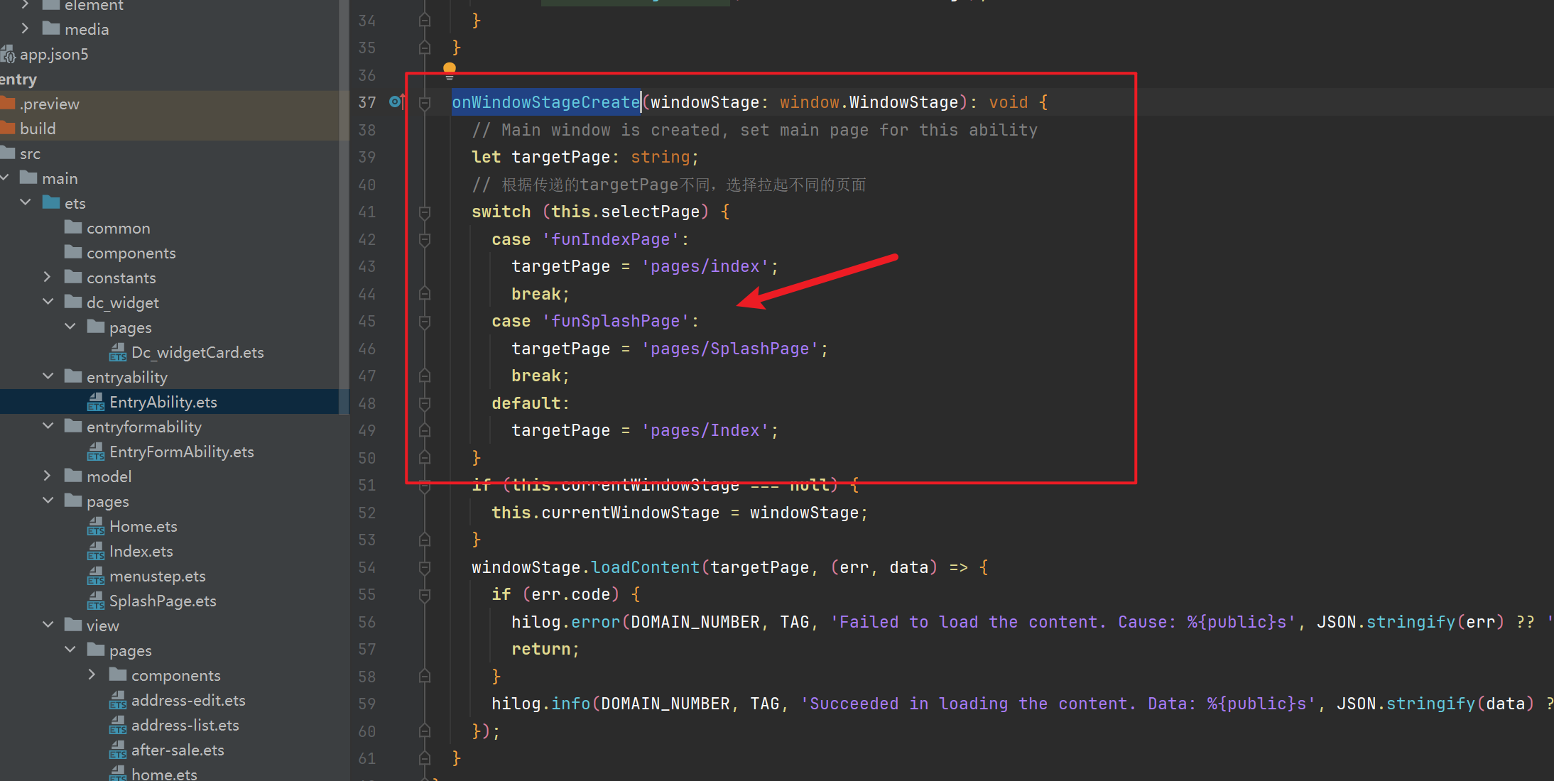Image resolution: width=1554 pixels, height=781 pixels.
Task: Fold the switch block on line 41
Action: tap(425, 212)
